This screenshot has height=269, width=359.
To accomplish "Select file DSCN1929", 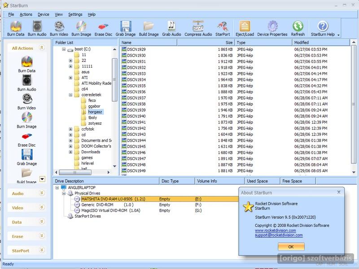I will [x=136, y=49].
